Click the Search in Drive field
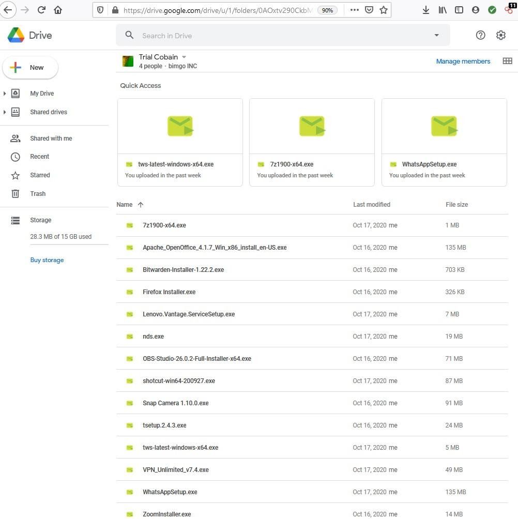 point(283,35)
